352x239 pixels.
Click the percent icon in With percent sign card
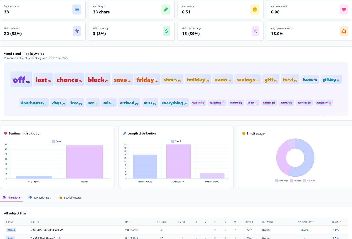click(x=255, y=31)
